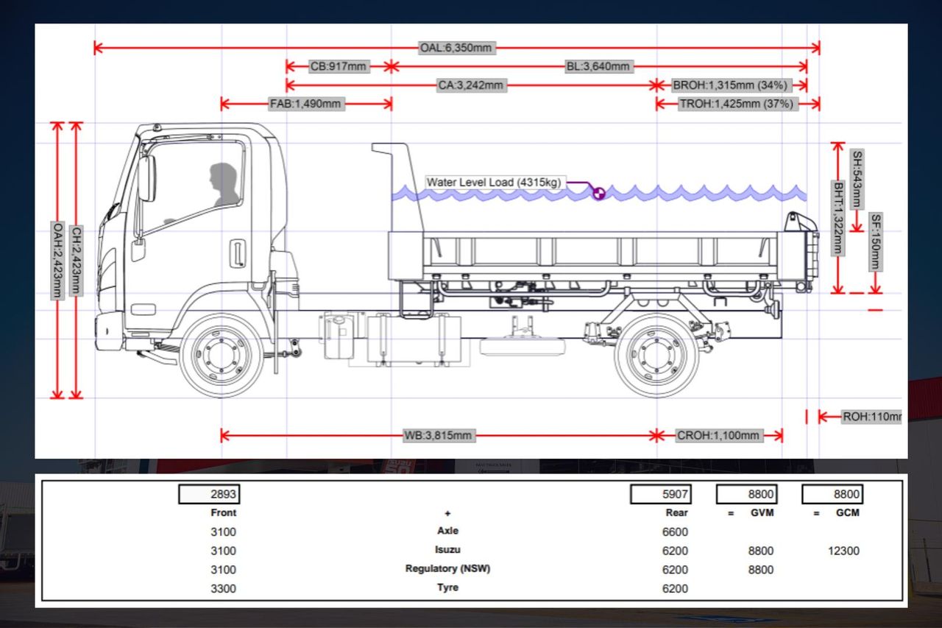Select the CROH:1,100mm dimension label
This screenshot has width=942, height=628.
718,435
